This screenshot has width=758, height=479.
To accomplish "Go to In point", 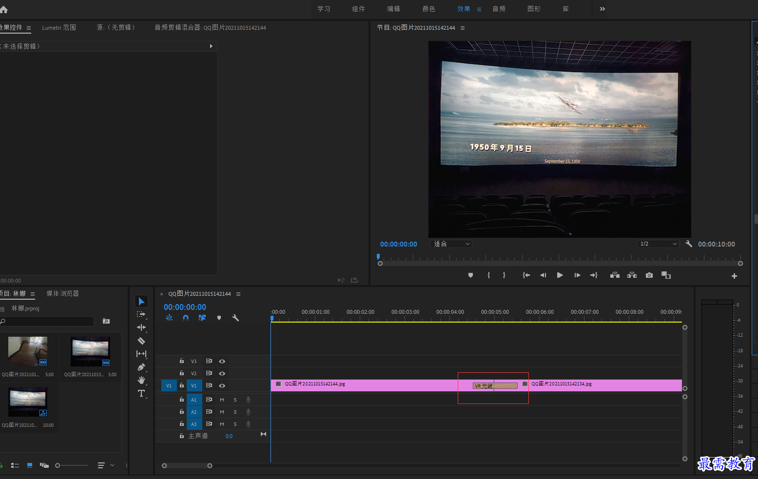I will pos(526,275).
